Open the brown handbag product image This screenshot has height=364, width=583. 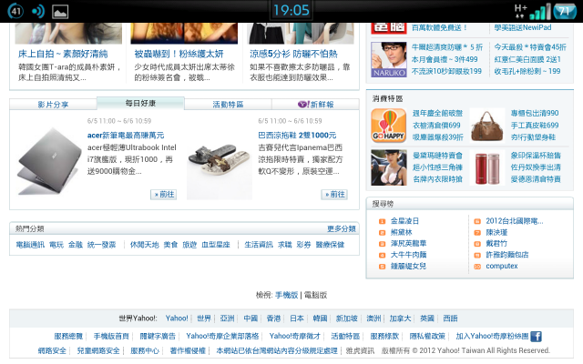tap(487, 126)
